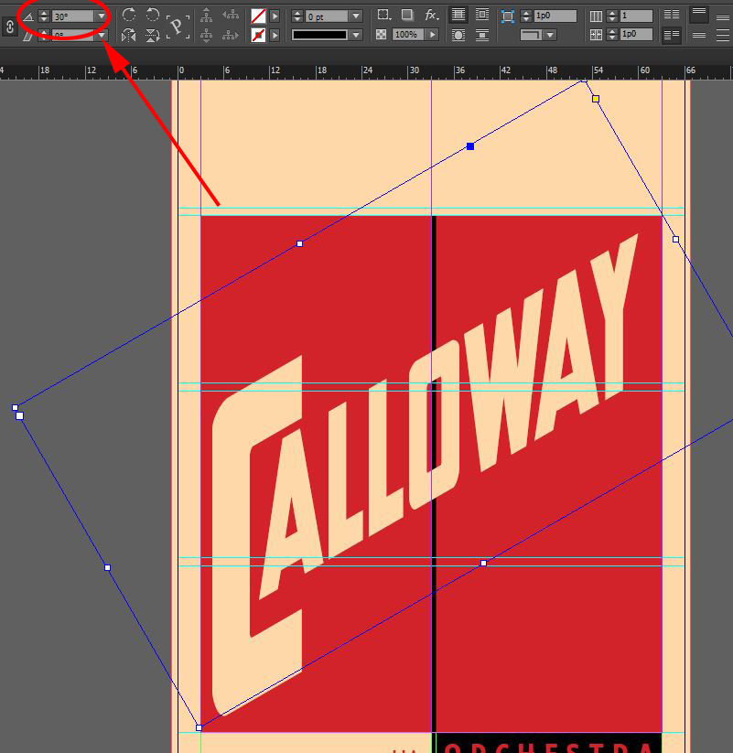Click the fill color swatch

coord(259,16)
